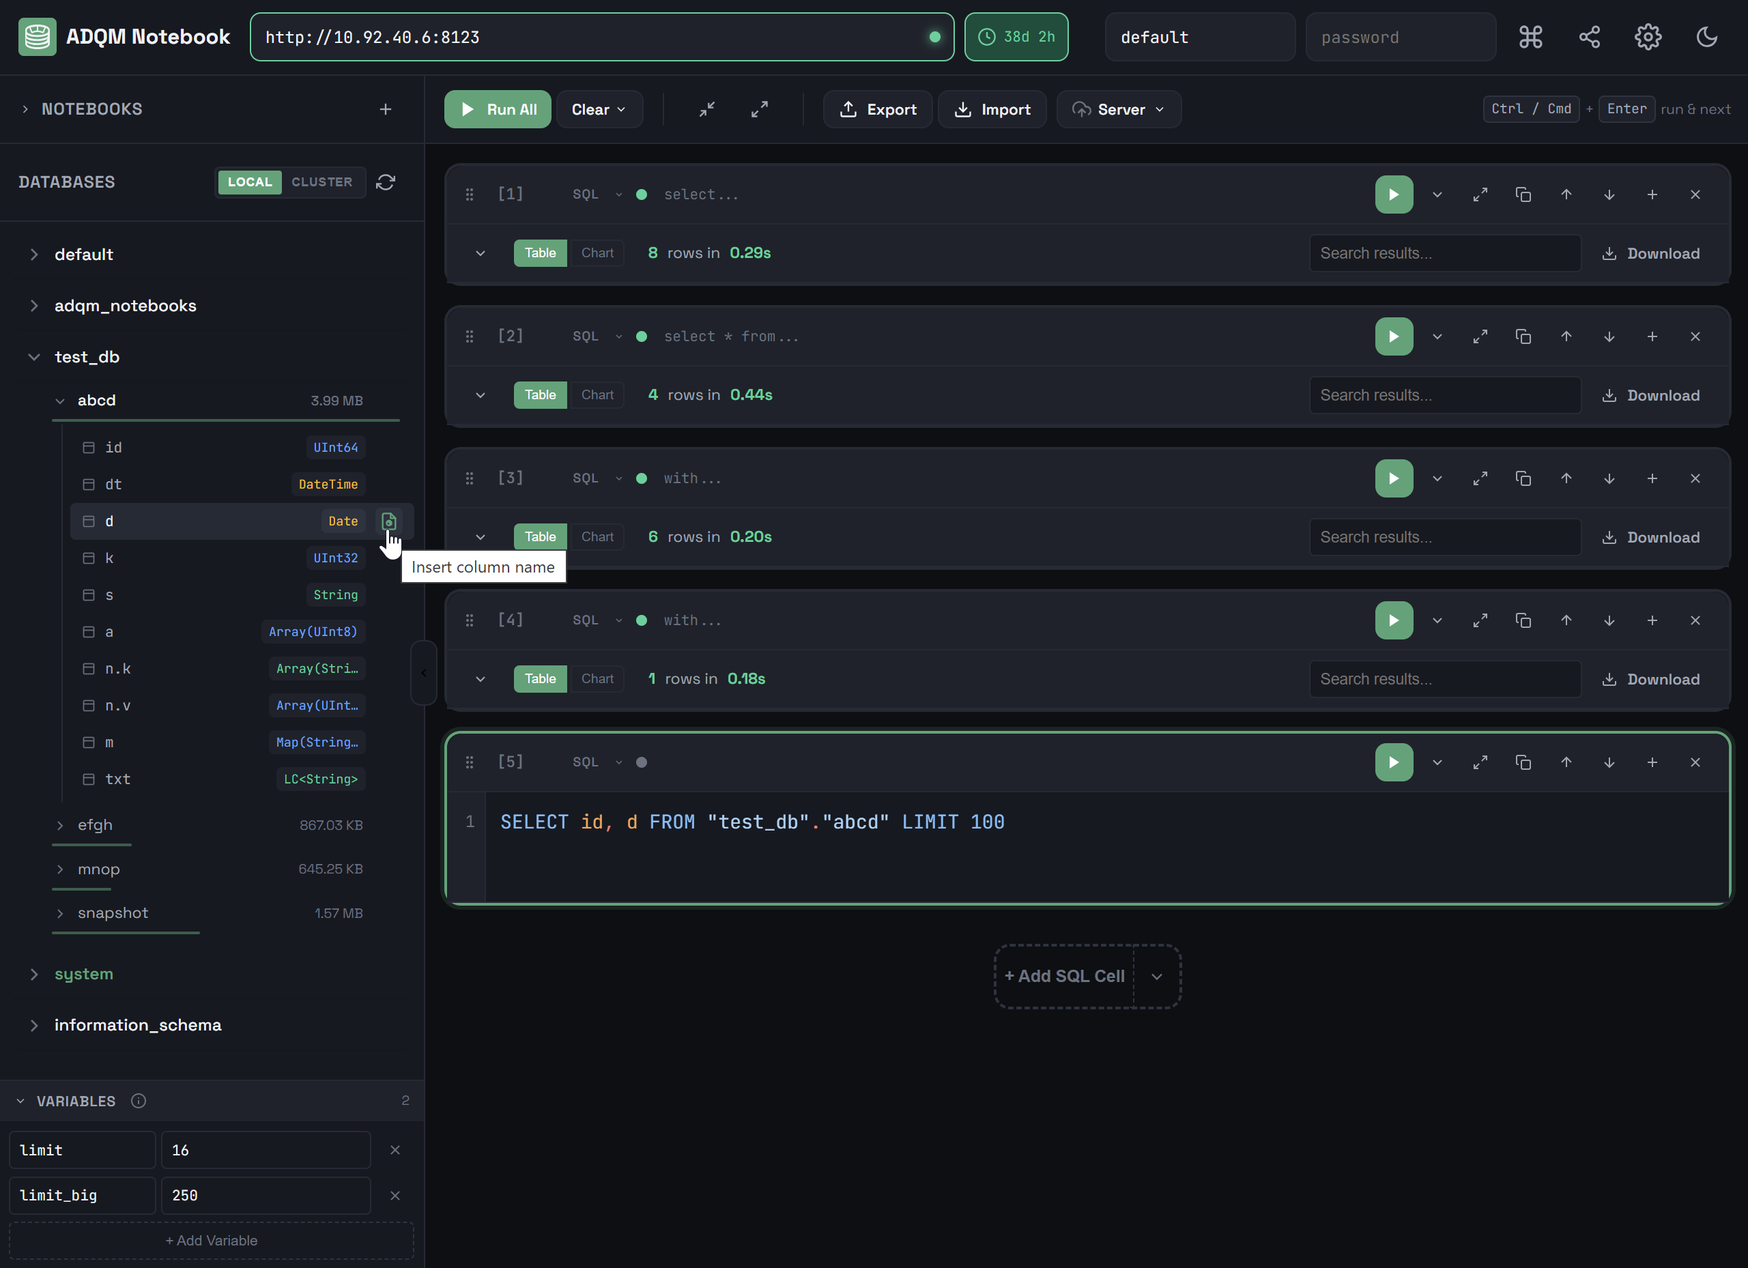
Task: Click the Run All button
Action: click(x=498, y=109)
